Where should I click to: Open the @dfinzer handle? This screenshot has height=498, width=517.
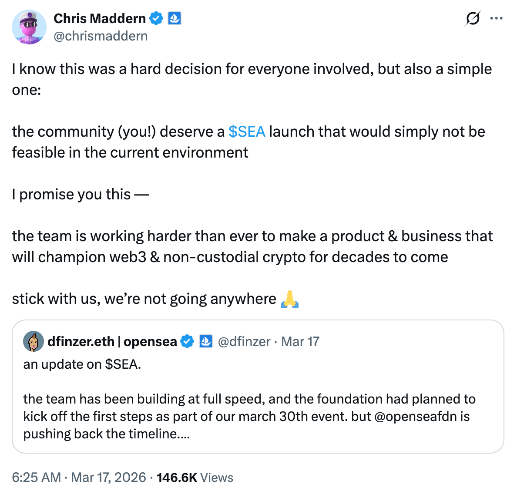point(244,342)
